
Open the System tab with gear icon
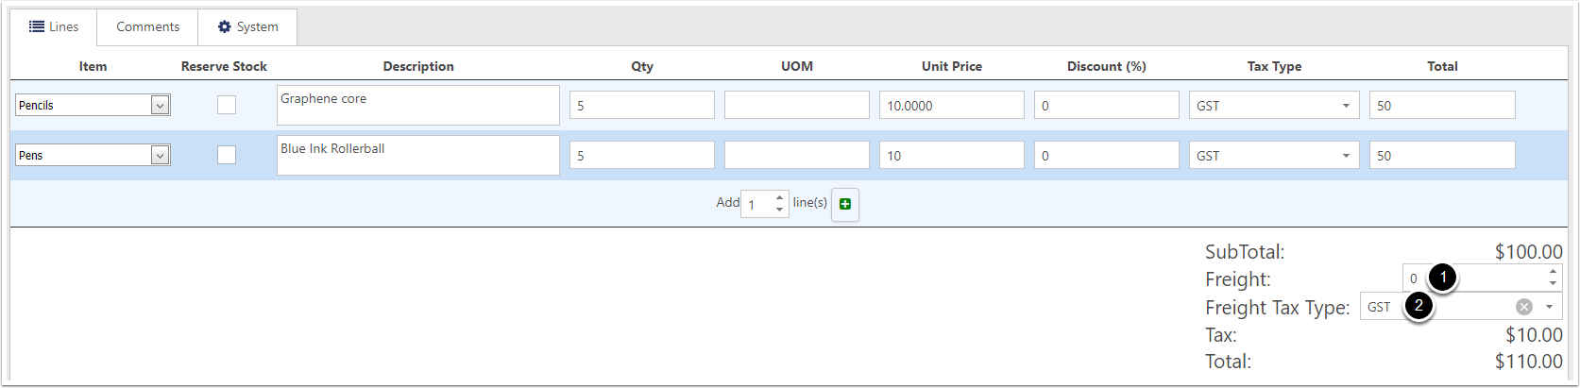tap(247, 26)
